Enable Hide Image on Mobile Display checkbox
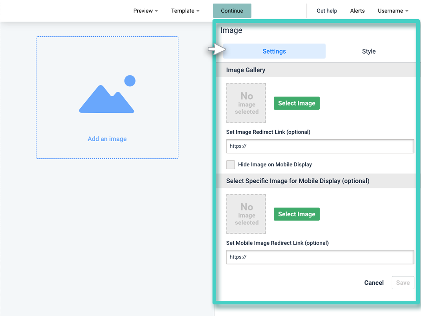Viewport: 421px width, 316px height. click(231, 164)
